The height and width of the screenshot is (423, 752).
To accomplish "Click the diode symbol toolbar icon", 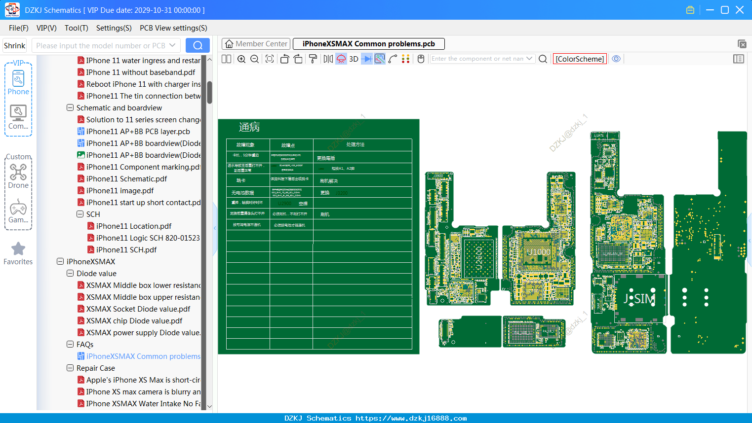I will pos(367,59).
